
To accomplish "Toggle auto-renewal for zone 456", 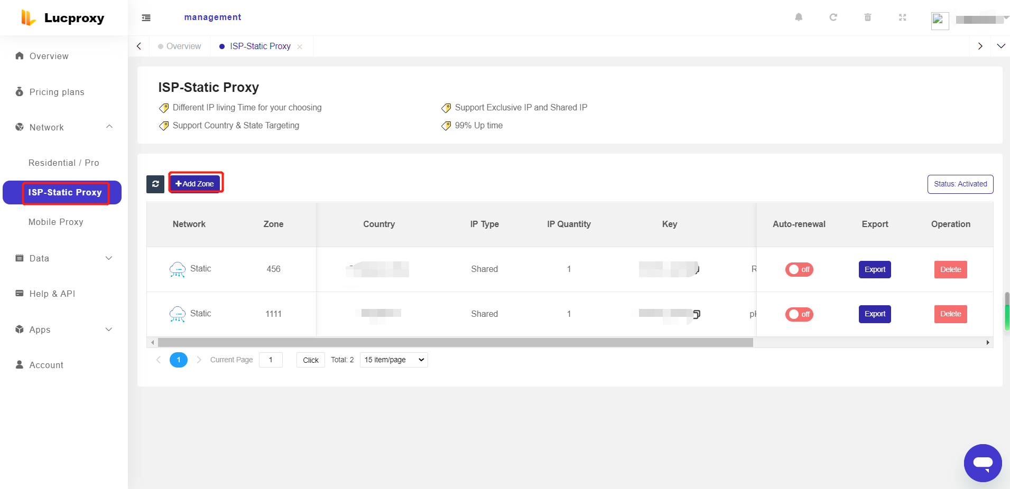I will point(799,269).
